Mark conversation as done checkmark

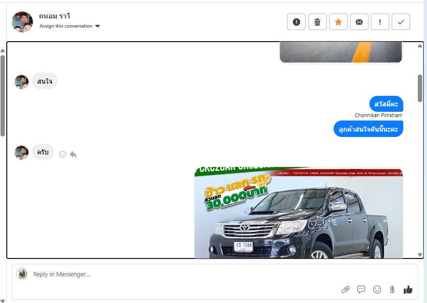coord(401,22)
